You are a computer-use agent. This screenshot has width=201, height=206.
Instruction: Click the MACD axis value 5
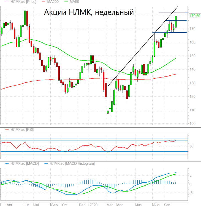coord(190,175)
